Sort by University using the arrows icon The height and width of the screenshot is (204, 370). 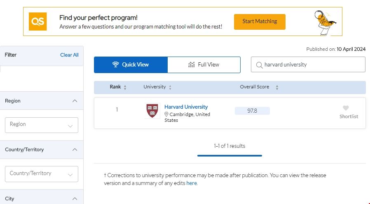(170, 87)
